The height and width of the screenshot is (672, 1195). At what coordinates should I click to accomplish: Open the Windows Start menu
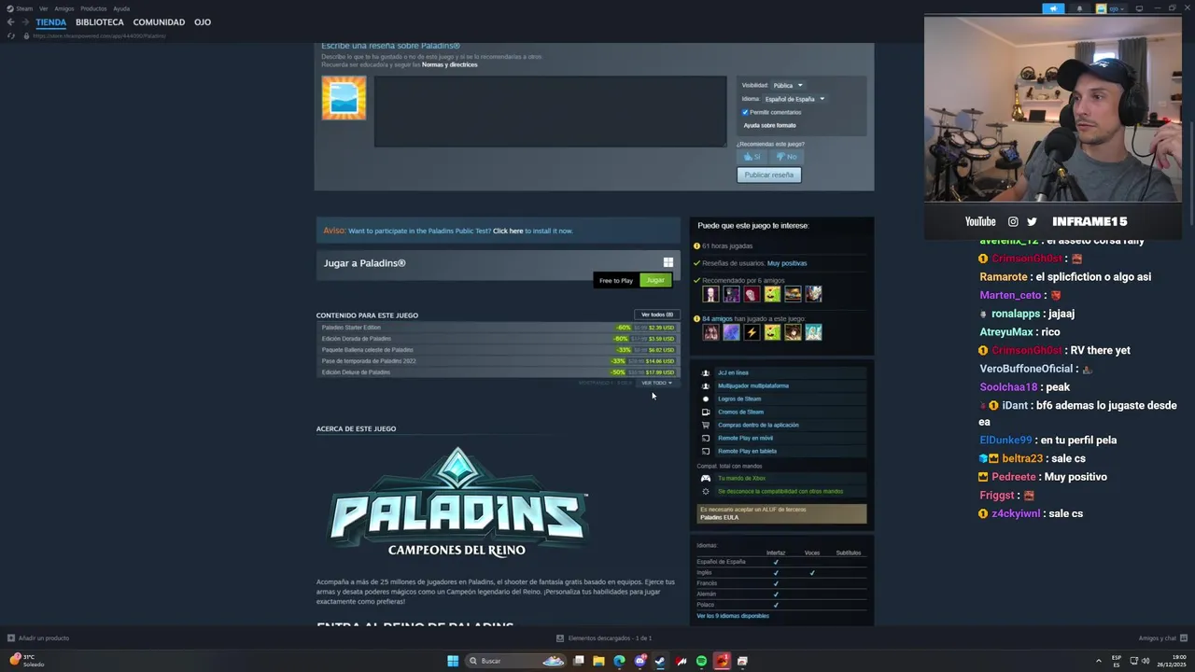pos(453,661)
